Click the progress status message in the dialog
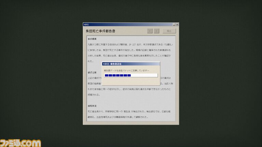 coord(126,71)
